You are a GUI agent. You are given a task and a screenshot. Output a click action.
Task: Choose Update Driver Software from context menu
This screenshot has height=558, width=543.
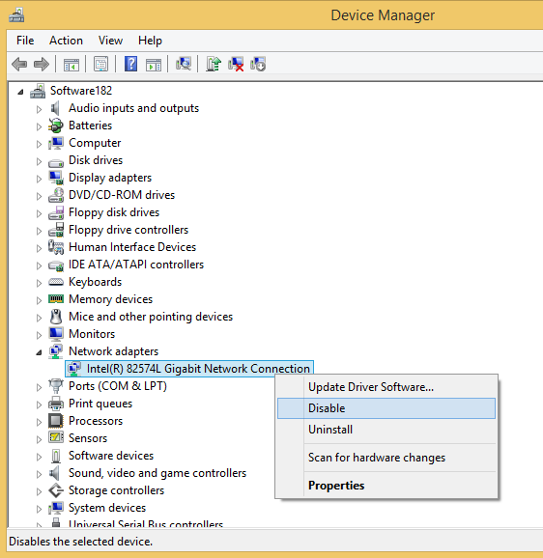click(x=386, y=387)
